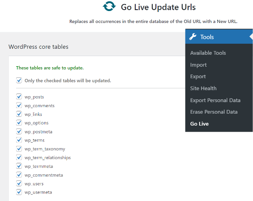
Task: Uncheck the wp_users table checkbox
Action: (19, 183)
